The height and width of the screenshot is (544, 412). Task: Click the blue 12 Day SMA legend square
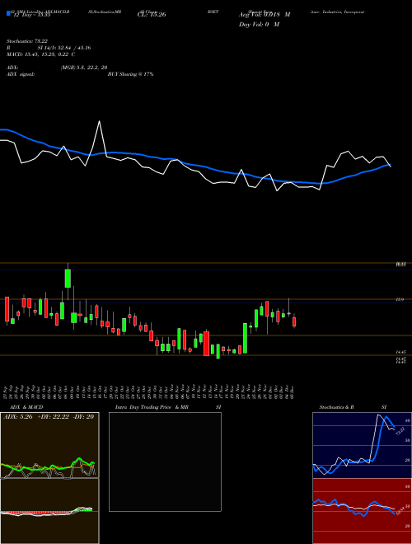8,14
